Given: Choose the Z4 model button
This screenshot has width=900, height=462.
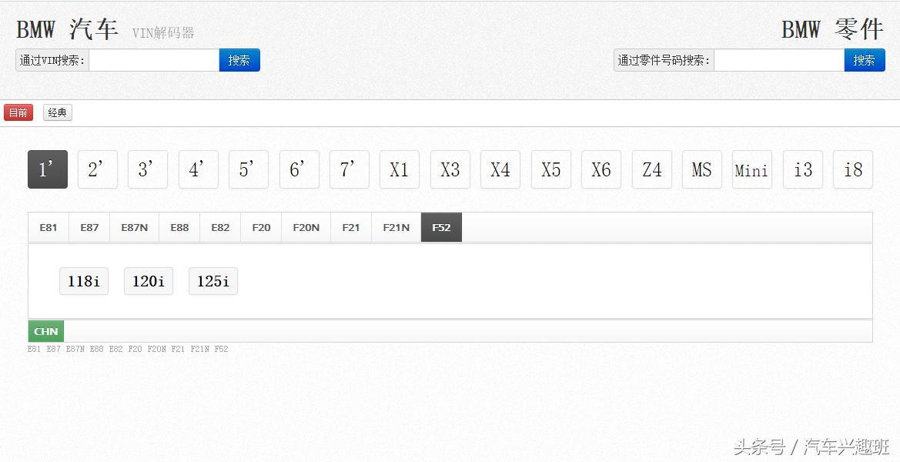Looking at the screenshot, I should coord(652,169).
